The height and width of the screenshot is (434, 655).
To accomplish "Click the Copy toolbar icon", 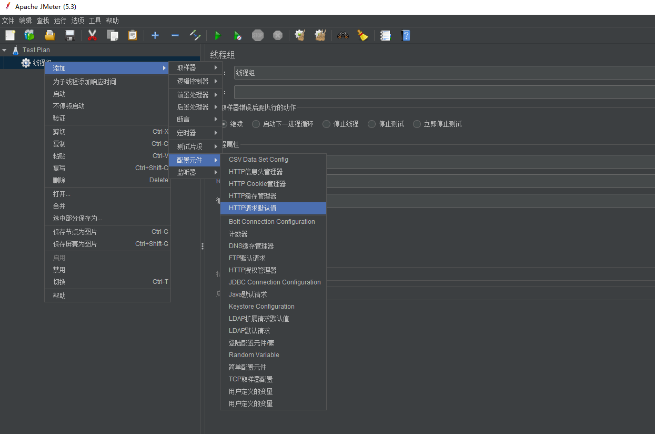I will point(113,35).
